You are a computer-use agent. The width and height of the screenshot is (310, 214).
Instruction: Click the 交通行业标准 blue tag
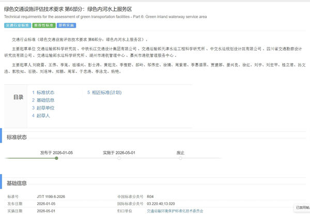point(17,25)
